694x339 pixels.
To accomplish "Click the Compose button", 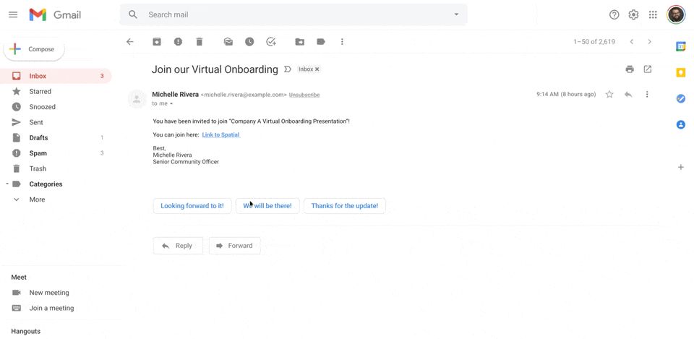I will (34, 49).
